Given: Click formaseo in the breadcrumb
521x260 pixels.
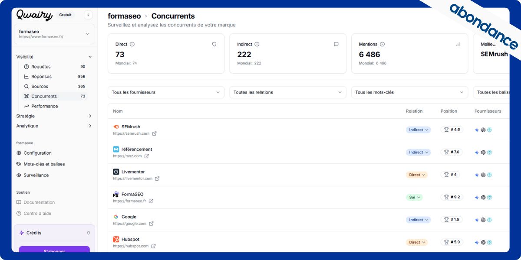Looking at the screenshot, I should pos(124,16).
